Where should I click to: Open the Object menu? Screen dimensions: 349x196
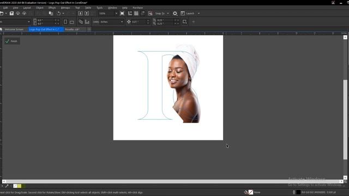(40, 8)
